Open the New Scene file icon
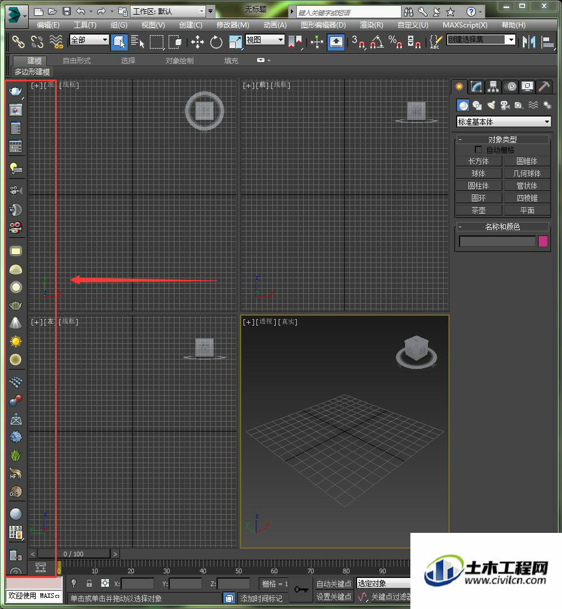The image size is (562, 609). point(39,12)
